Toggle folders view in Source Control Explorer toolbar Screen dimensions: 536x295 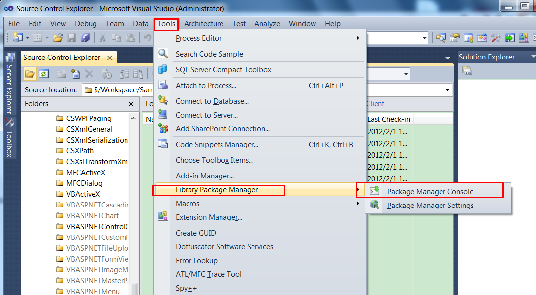tap(30, 74)
